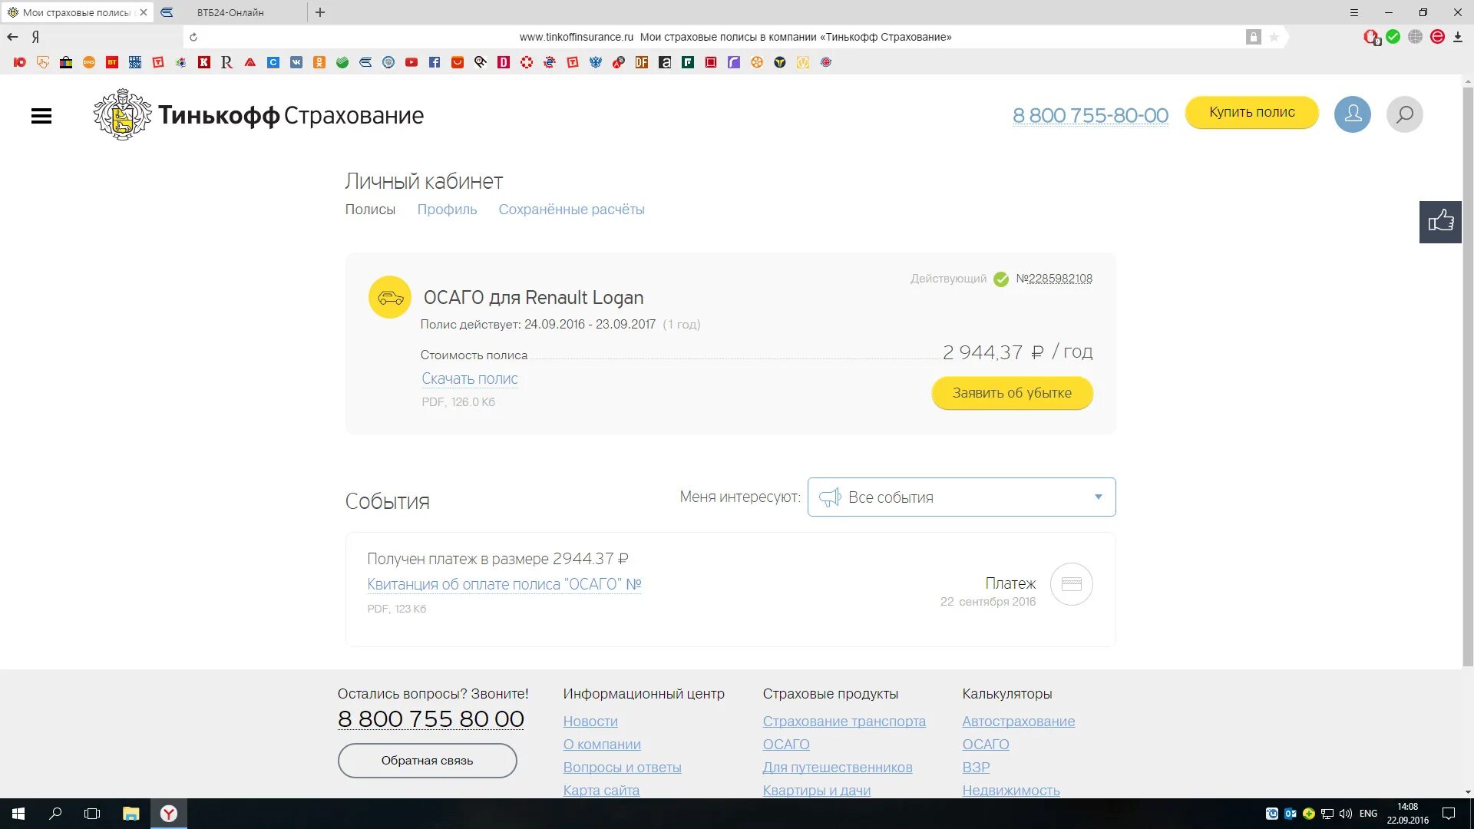
Task: Open a new browser tab
Action: coord(320,12)
